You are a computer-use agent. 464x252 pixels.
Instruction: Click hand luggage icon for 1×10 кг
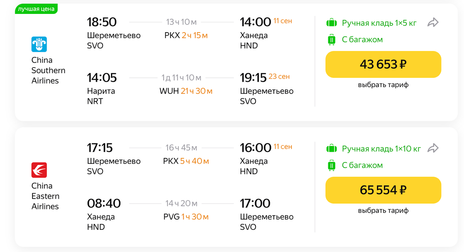[x=332, y=148]
